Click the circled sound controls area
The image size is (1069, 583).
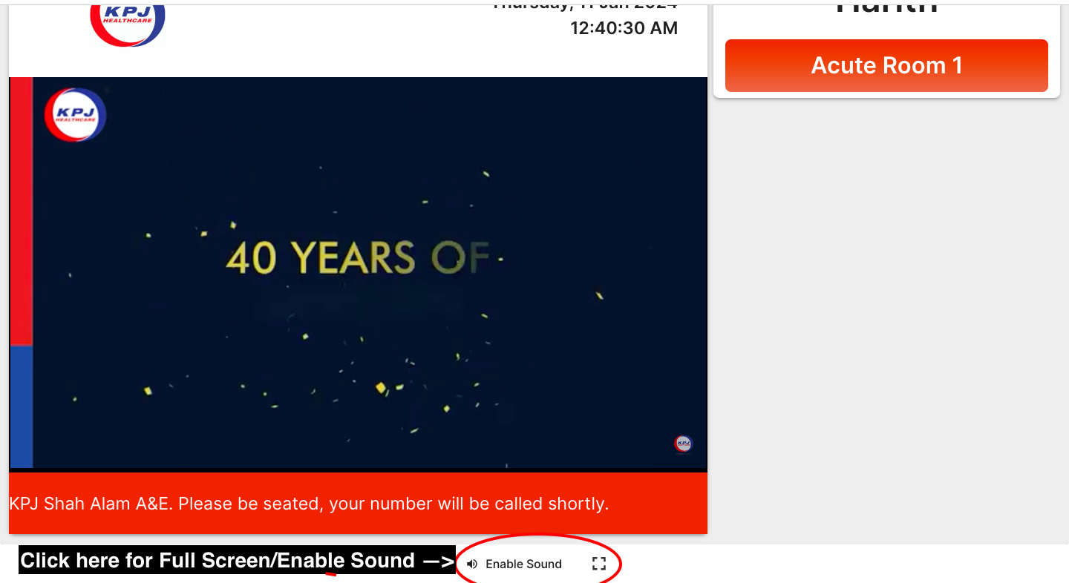tap(537, 562)
